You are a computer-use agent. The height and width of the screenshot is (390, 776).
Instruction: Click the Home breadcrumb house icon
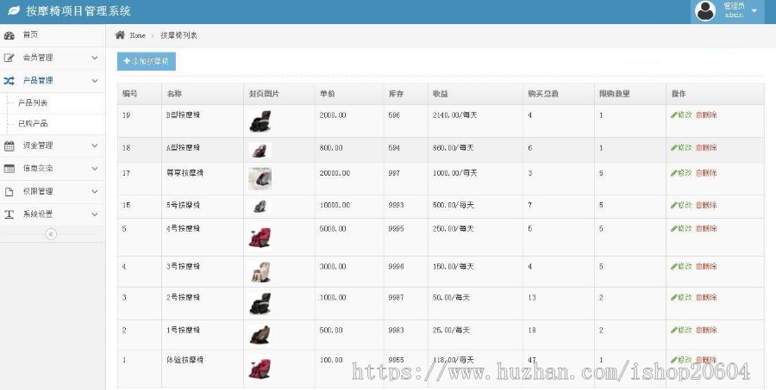click(120, 35)
